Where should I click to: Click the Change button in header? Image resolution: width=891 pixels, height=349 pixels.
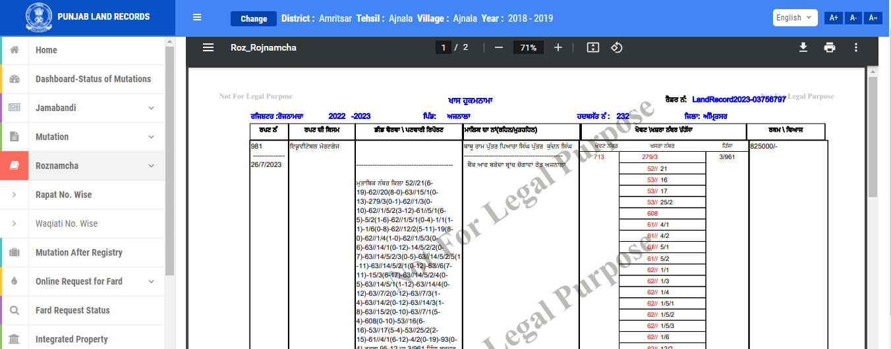[254, 18]
